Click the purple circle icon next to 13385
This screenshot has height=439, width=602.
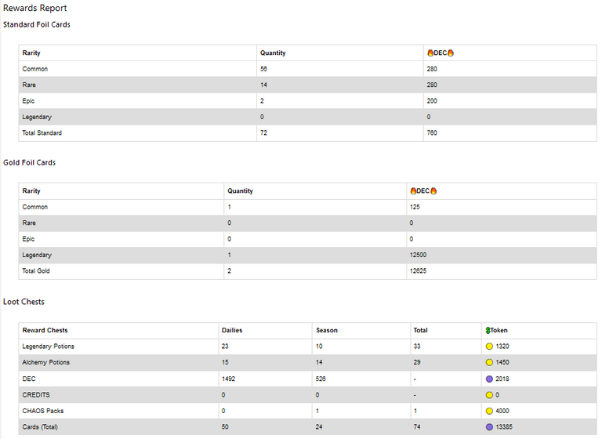489,427
